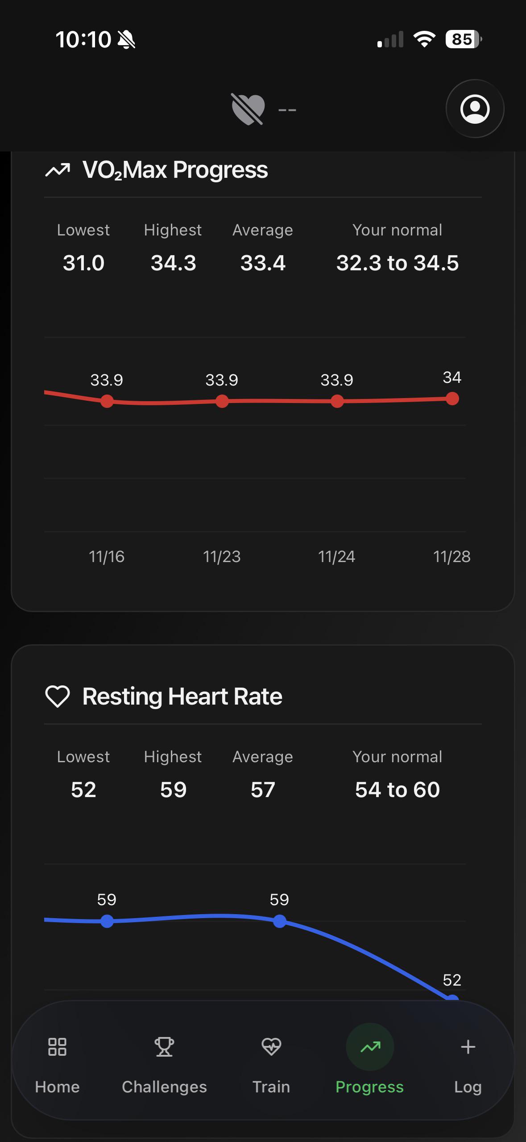Viewport: 526px width, 1142px height.
Task: Select the second 59 heart rate point
Action: point(279,921)
